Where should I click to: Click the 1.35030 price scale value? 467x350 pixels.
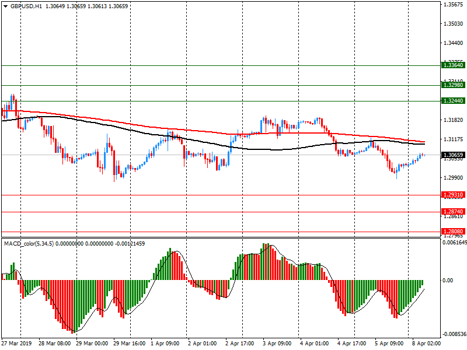click(x=453, y=24)
